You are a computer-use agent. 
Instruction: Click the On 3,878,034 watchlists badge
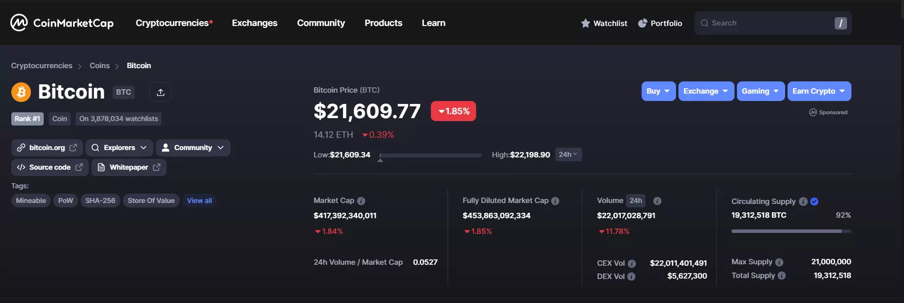point(118,119)
